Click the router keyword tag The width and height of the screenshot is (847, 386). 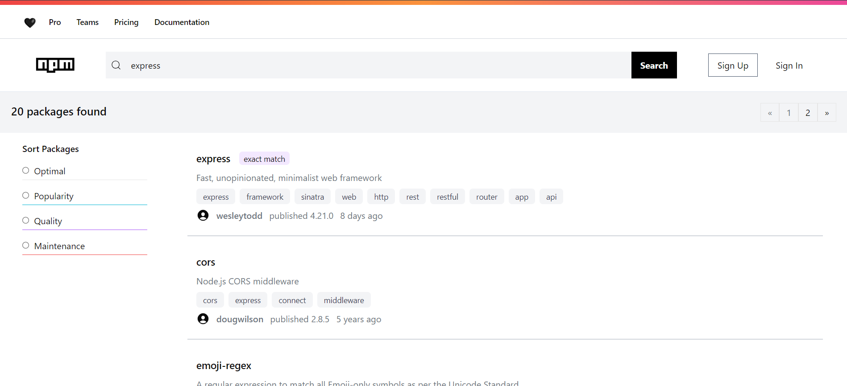(x=487, y=197)
